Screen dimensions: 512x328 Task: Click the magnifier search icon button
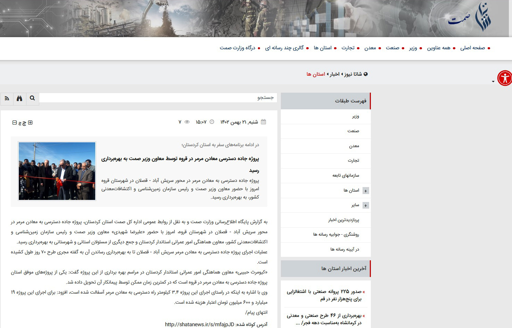[32, 98]
